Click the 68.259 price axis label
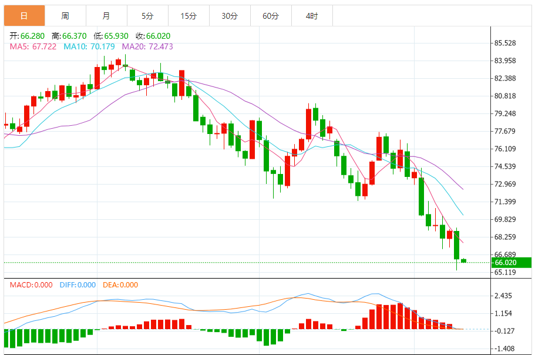535x355 pixels. (x=505, y=237)
